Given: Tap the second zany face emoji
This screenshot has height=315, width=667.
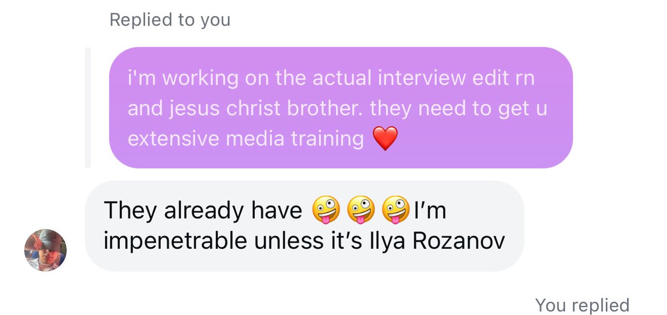Looking at the screenshot, I should click(361, 210).
